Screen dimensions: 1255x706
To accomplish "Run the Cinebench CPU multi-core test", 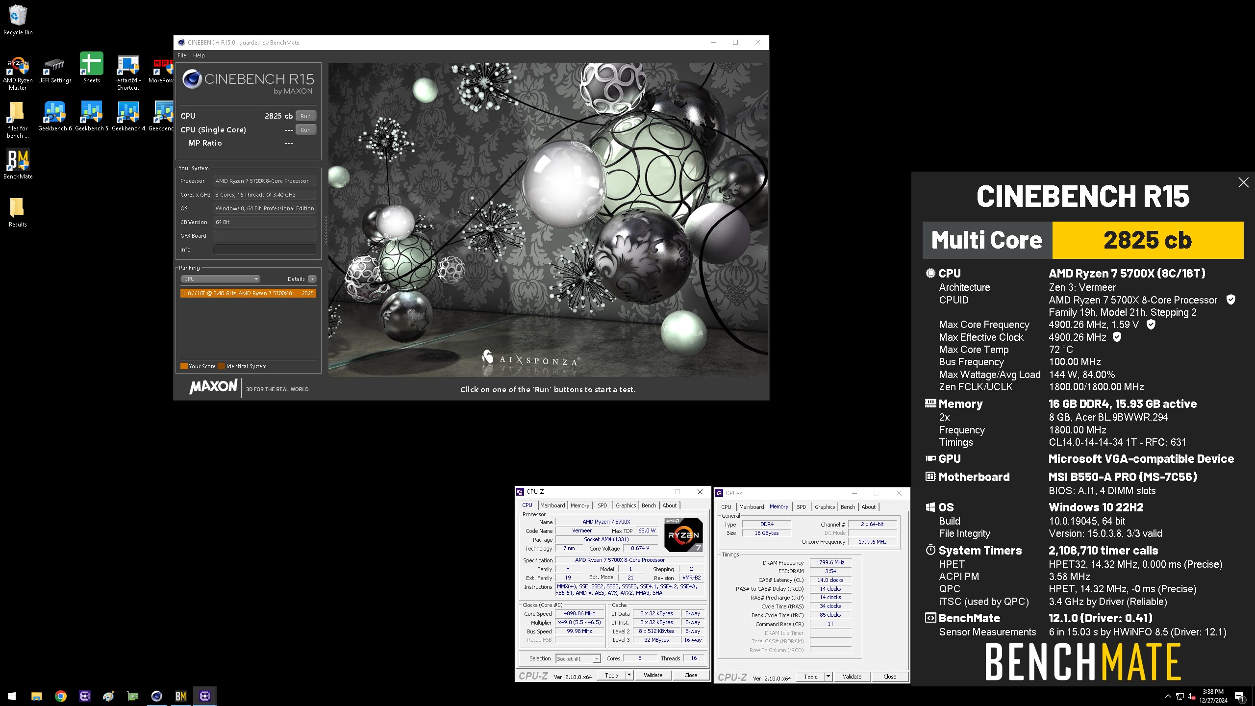I will coord(305,116).
